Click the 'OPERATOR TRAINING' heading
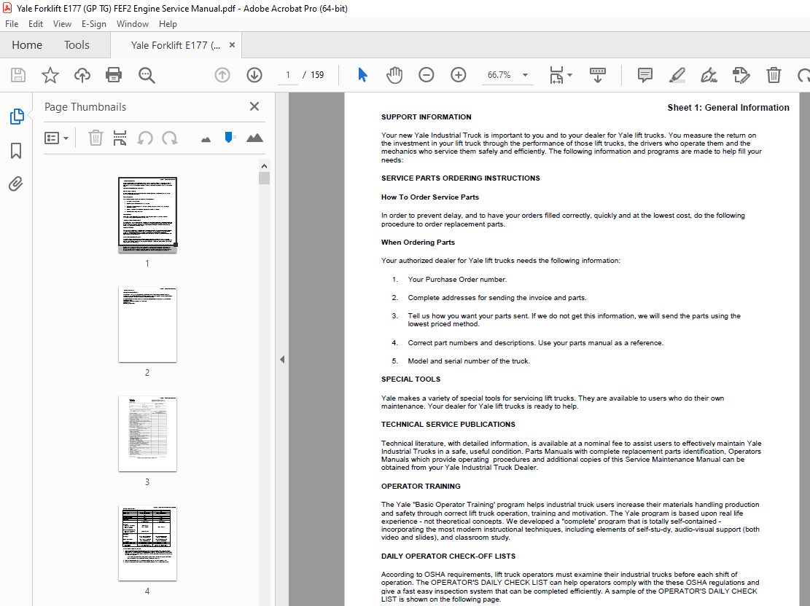 [x=421, y=487]
